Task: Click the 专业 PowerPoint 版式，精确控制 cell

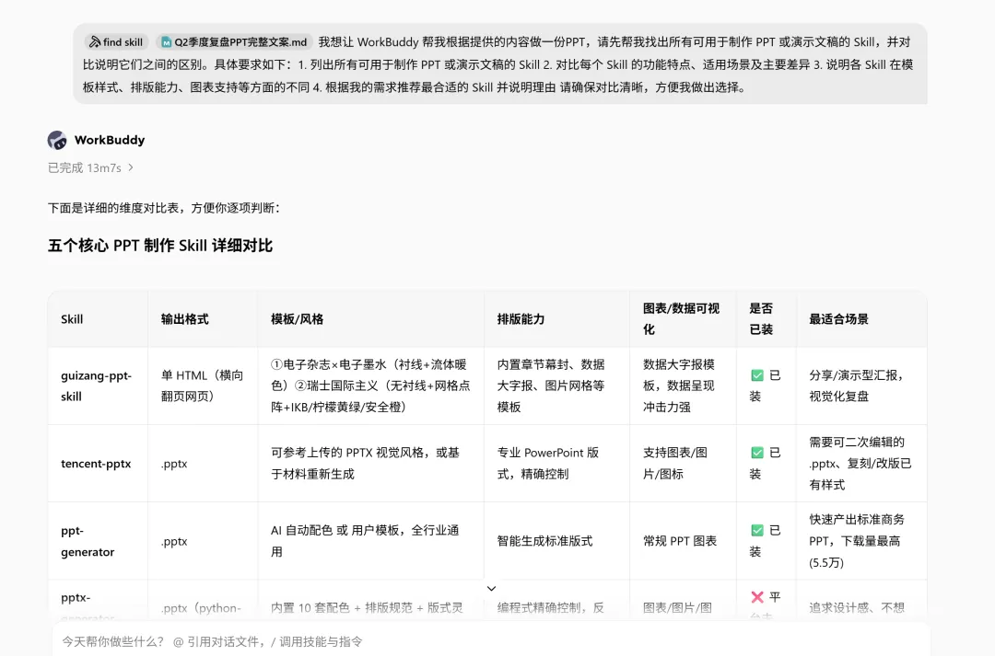Action: coord(556,464)
